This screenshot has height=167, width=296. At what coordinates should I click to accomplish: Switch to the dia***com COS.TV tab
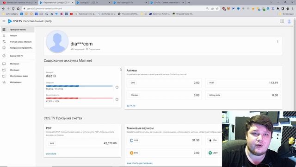click(130, 3)
